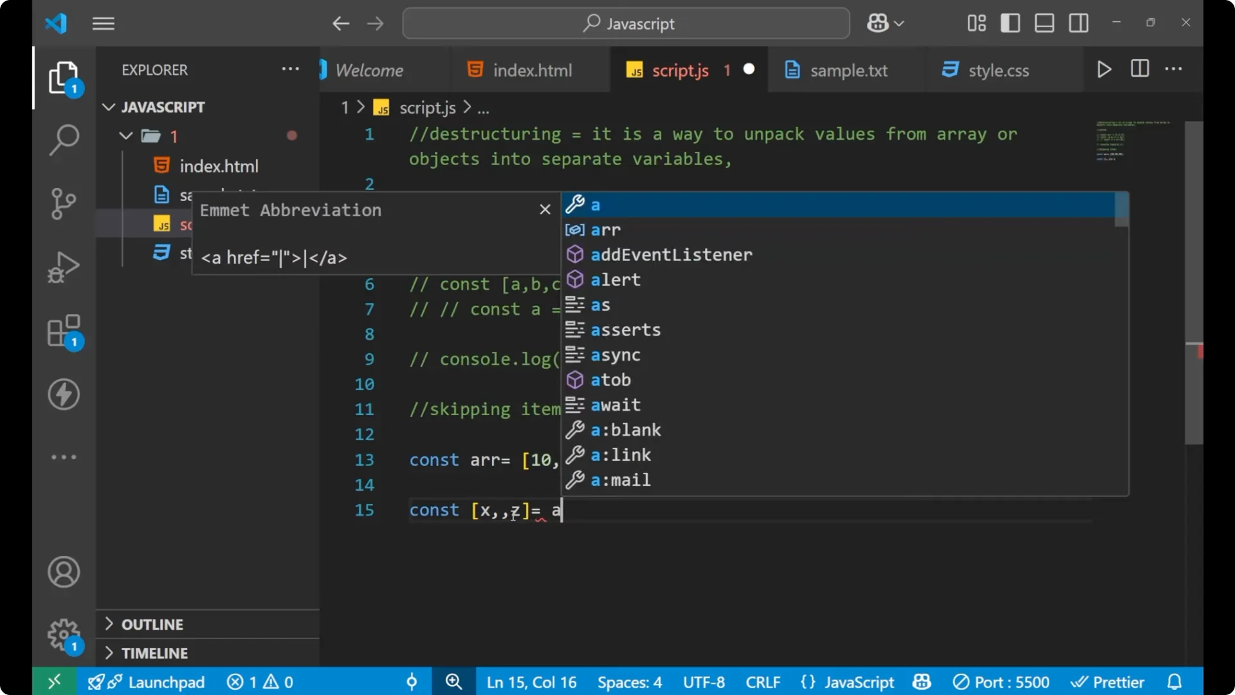Select the Source Control icon
Viewport: 1235px width, 695px height.
click(64, 203)
